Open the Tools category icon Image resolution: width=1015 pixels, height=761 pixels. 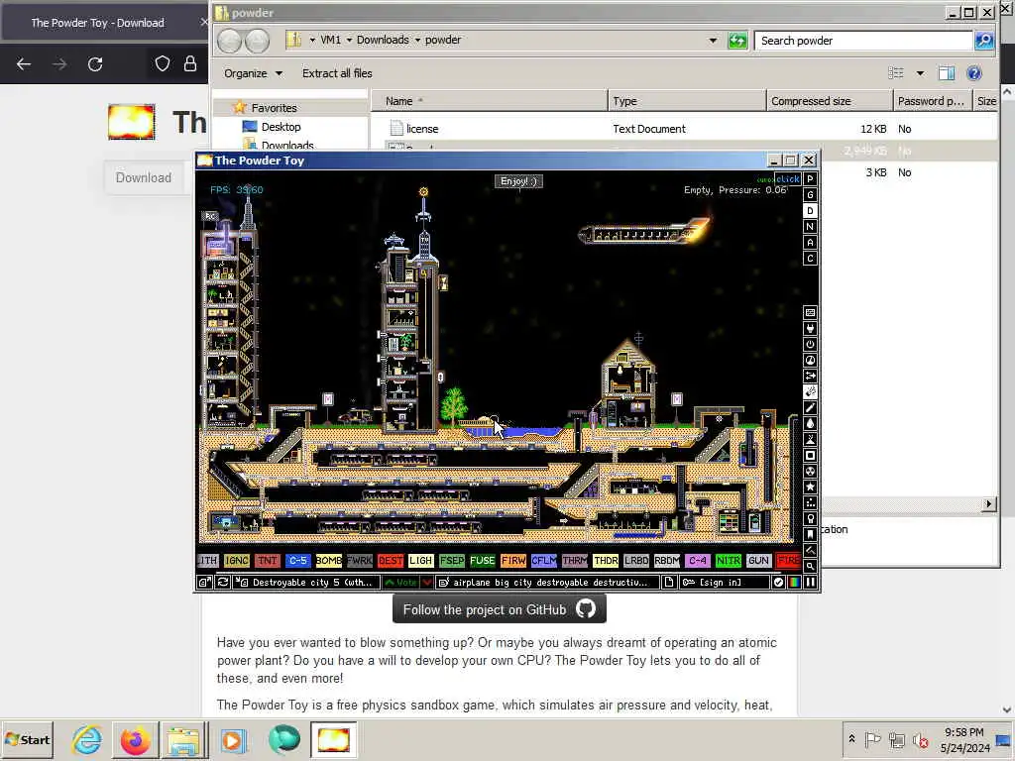pyautogui.click(x=810, y=518)
